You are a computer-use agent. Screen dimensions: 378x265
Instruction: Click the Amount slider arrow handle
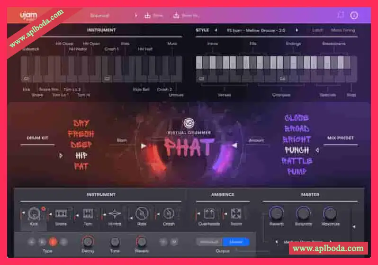(x=234, y=145)
